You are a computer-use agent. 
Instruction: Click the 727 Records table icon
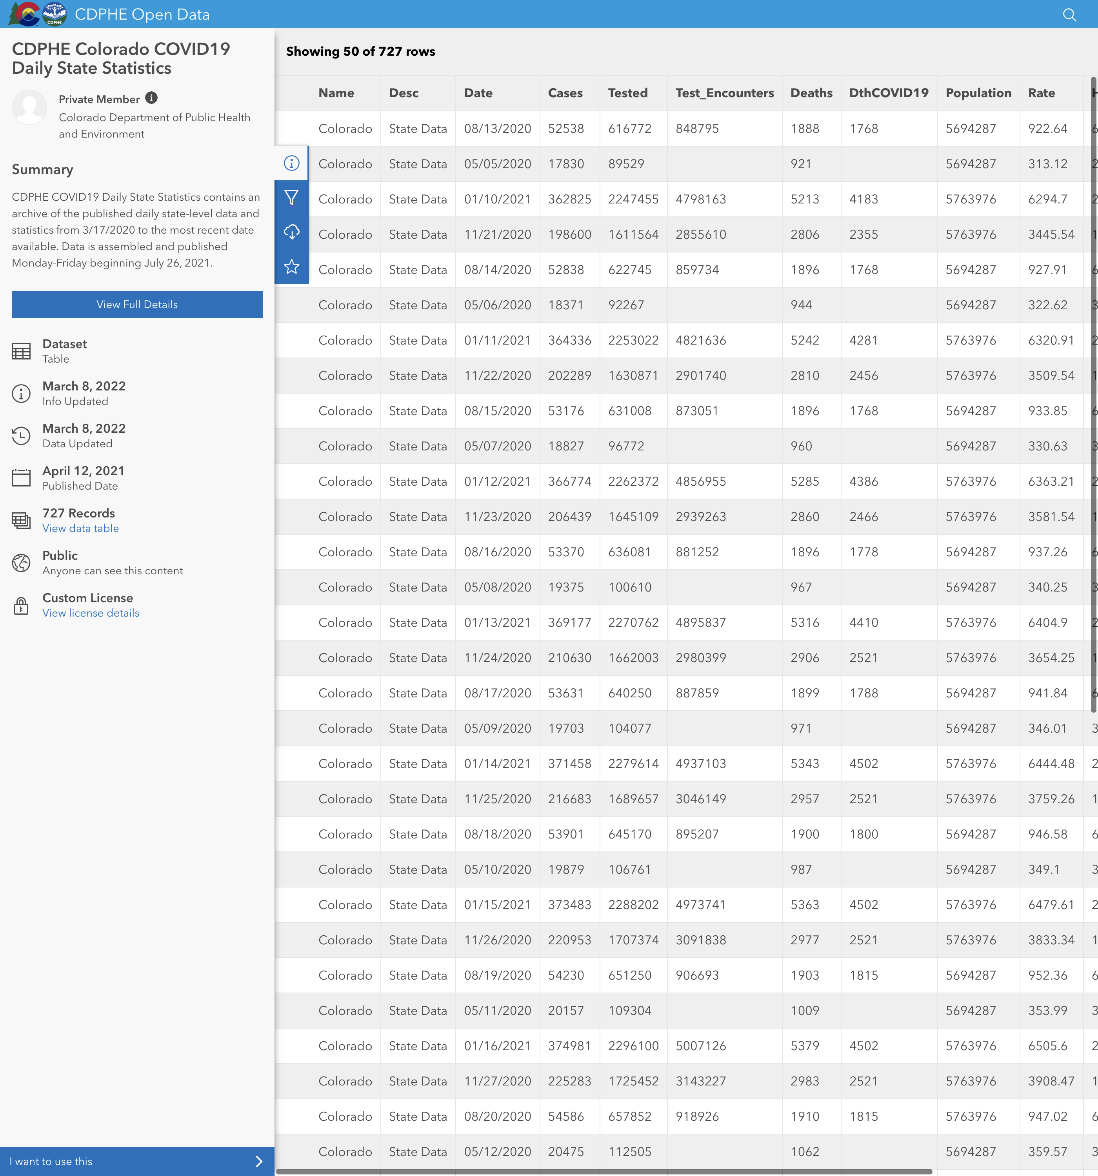point(21,521)
